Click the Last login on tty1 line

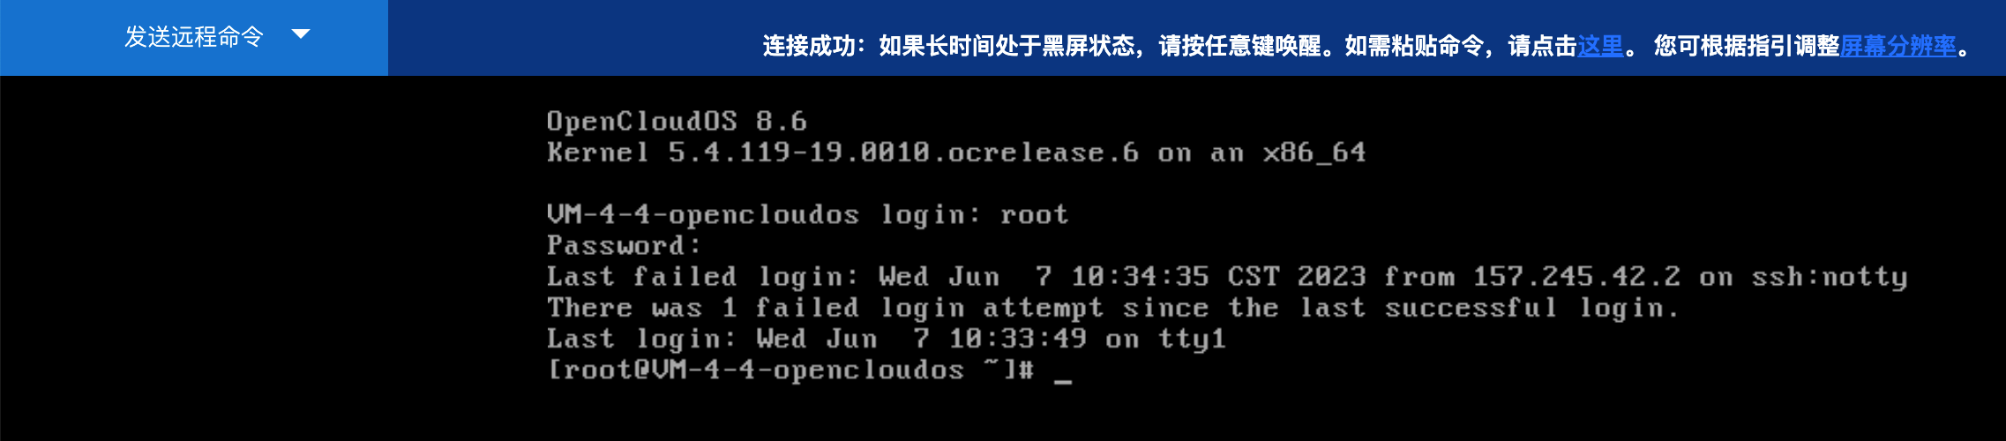(x=887, y=339)
